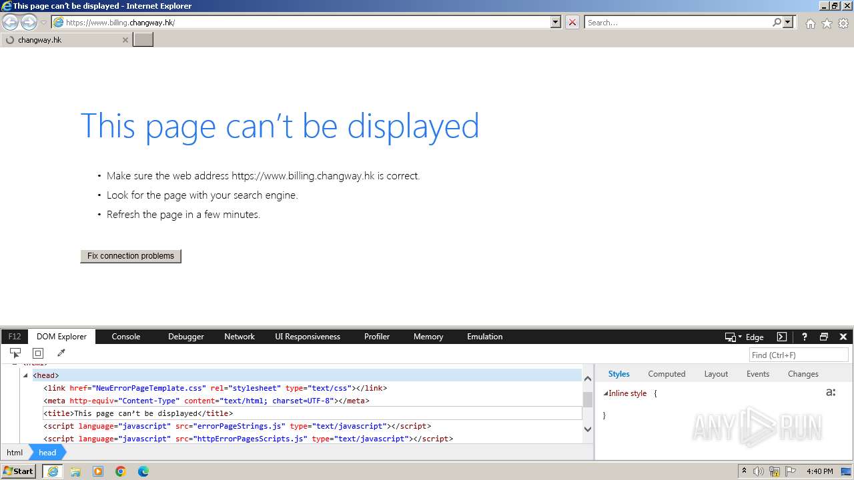This screenshot has height=480, width=854.
Task: Switch to the UI Responsiveness tab
Action: (308, 337)
